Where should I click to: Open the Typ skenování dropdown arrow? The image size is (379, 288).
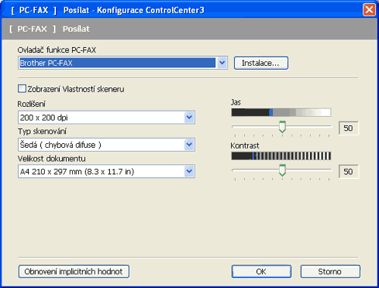click(189, 145)
